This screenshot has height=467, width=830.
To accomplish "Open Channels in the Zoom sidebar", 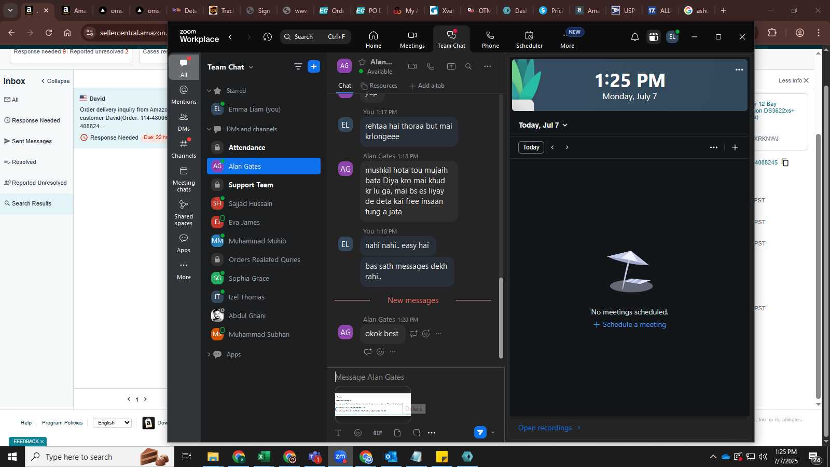I will pos(184,149).
